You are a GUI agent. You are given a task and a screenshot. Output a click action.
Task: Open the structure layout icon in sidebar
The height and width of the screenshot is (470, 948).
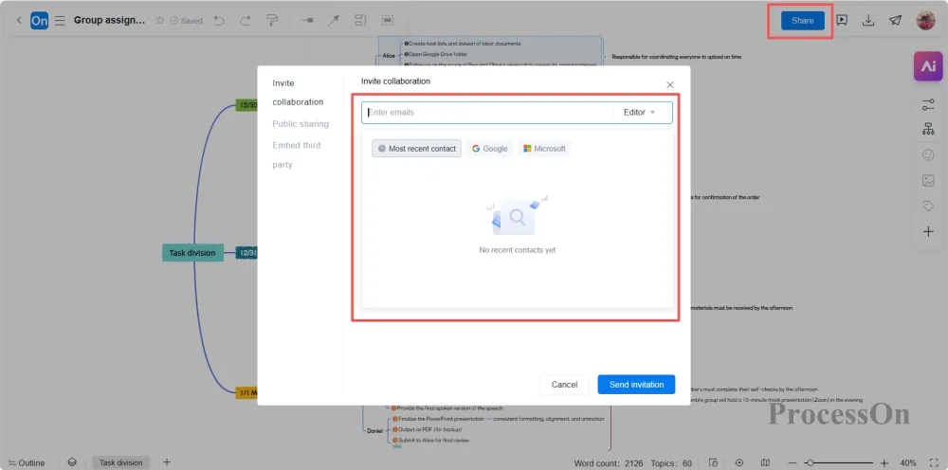tap(928, 129)
